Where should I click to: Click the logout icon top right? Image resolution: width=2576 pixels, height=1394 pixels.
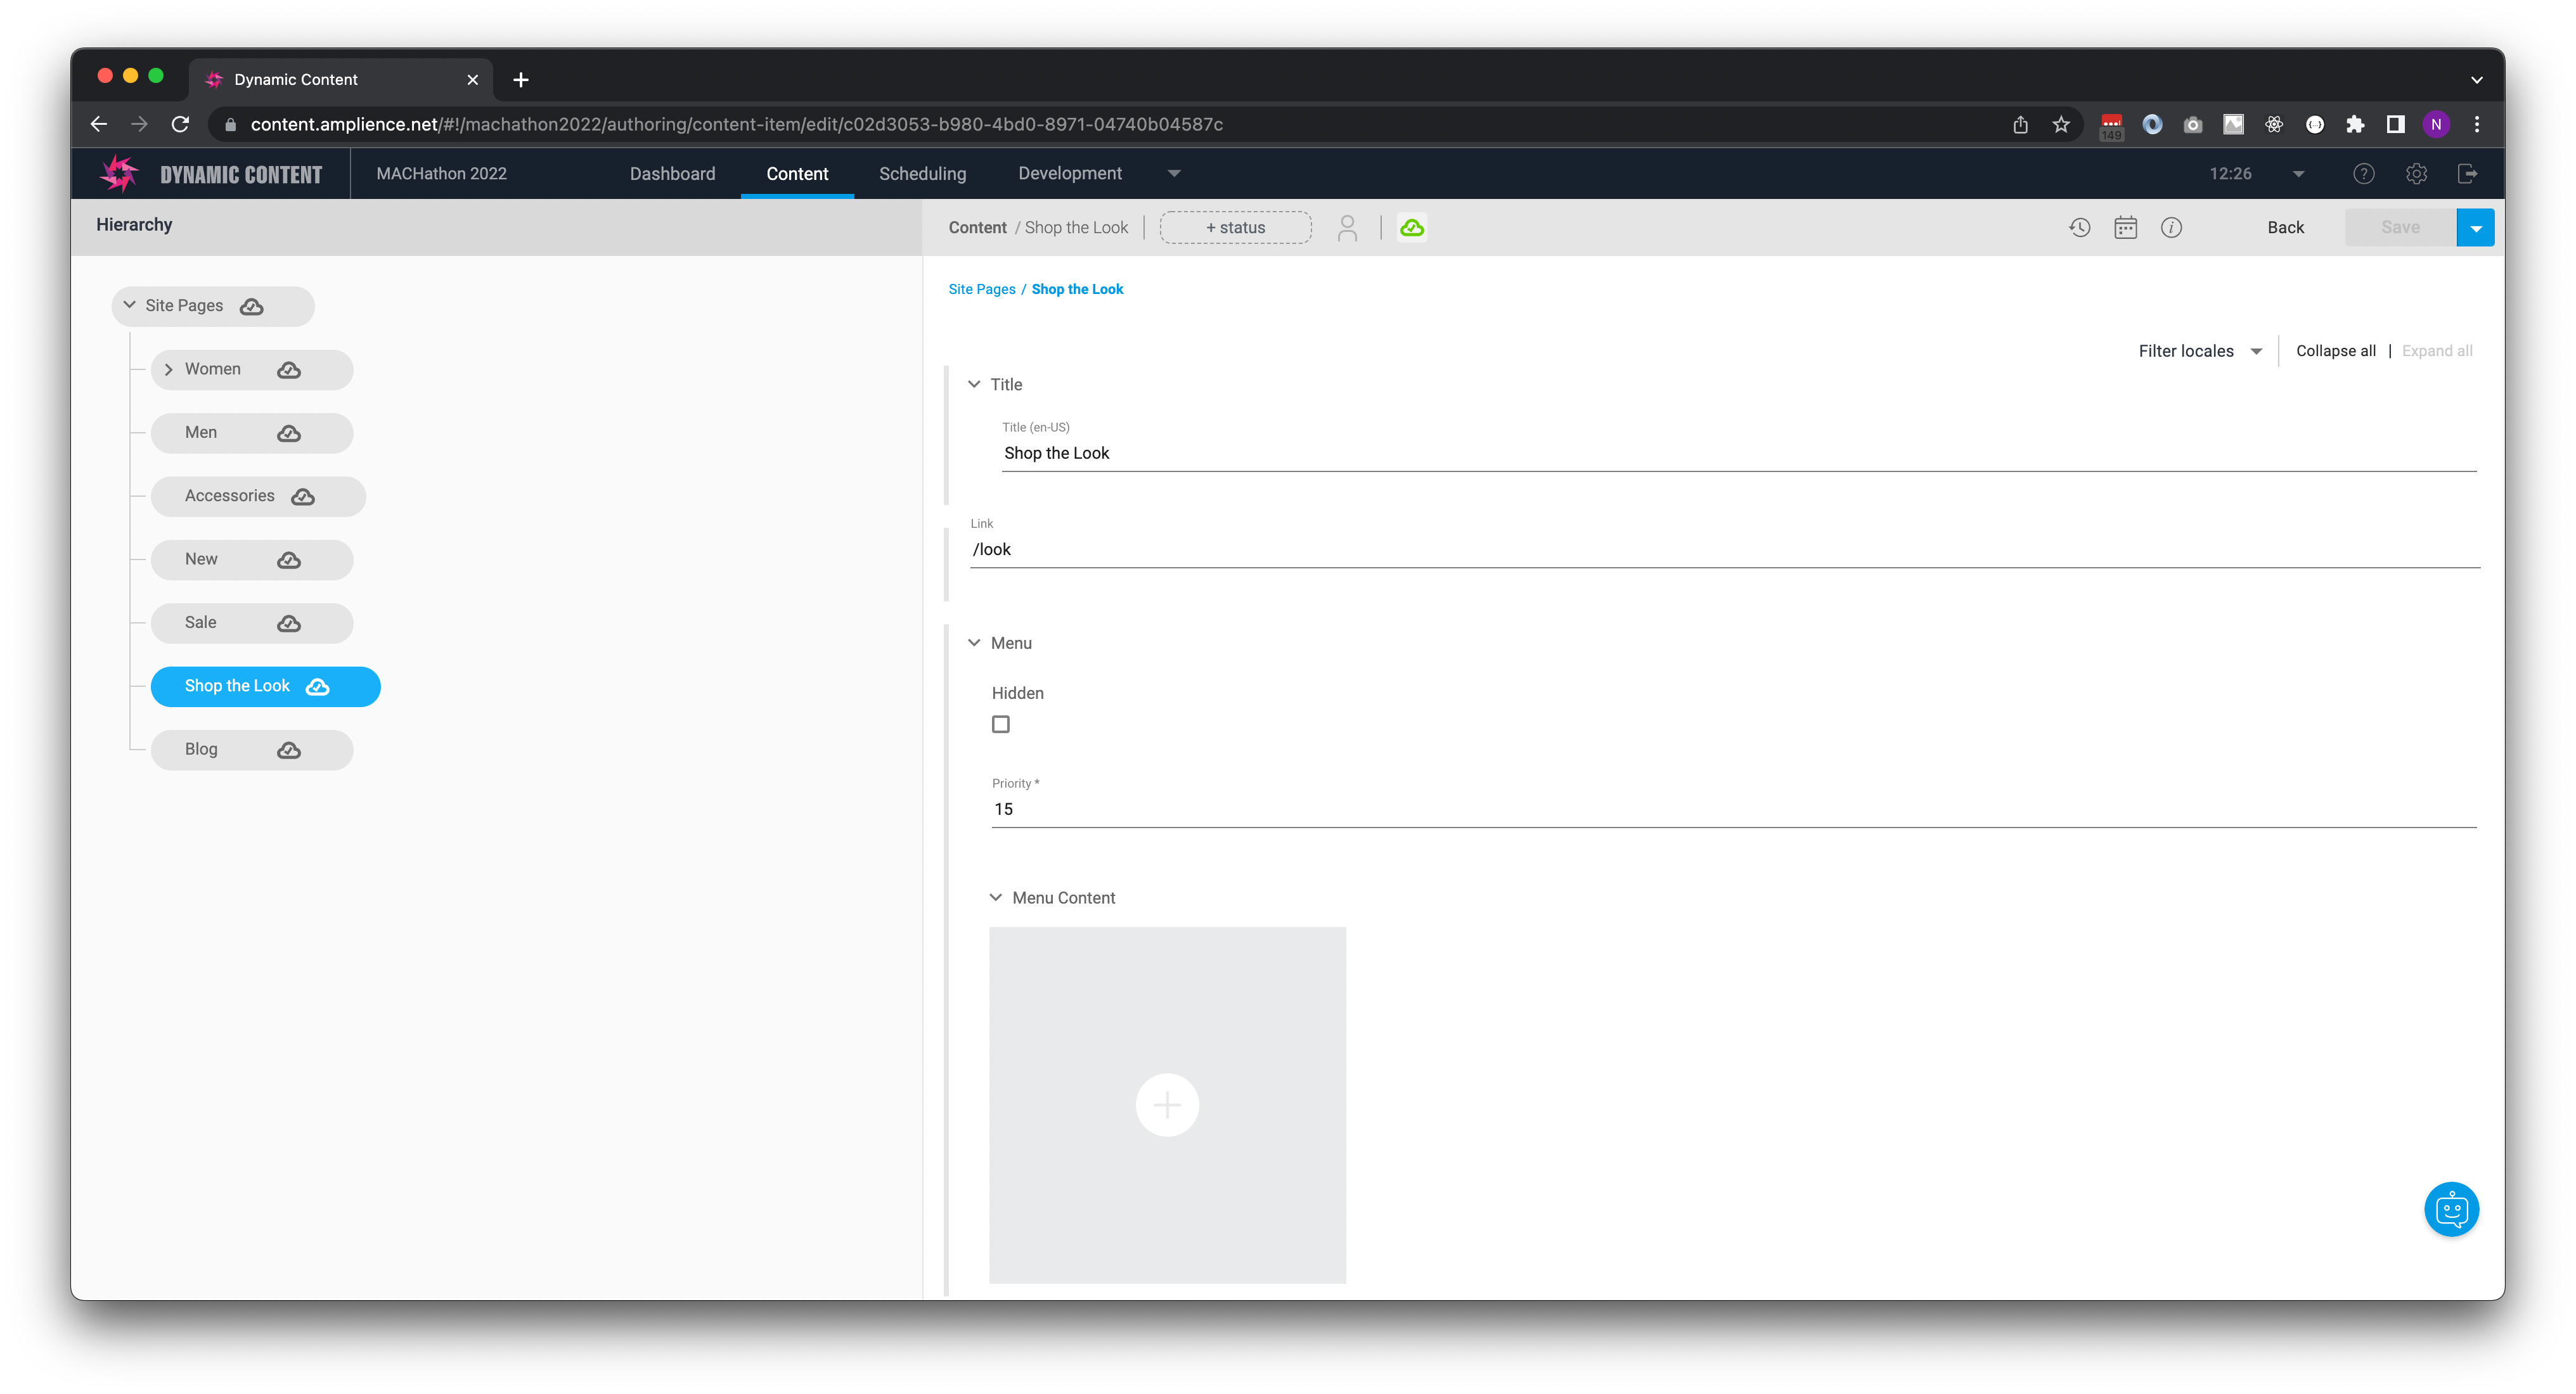[2468, 173]
